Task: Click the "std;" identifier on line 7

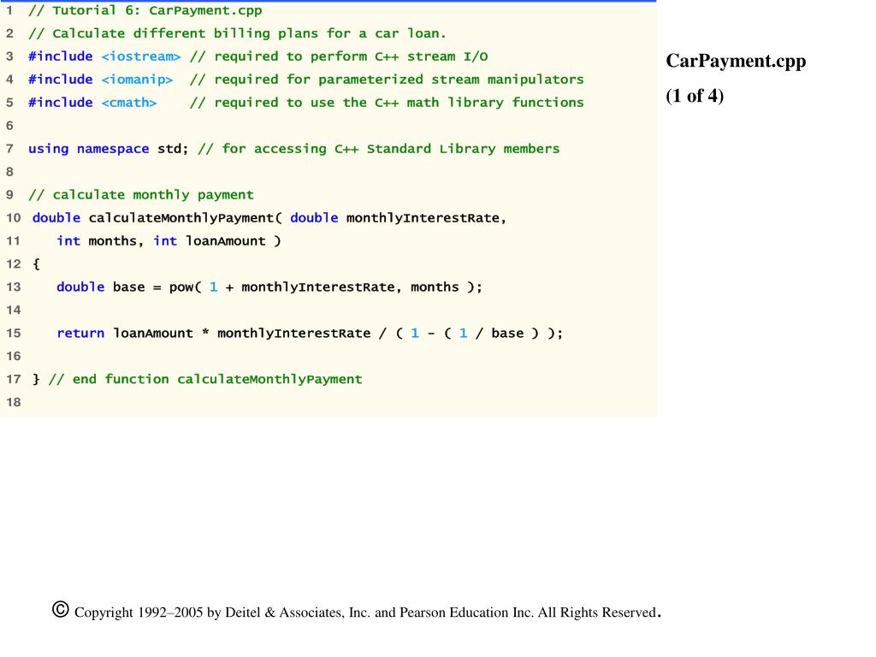Action: [173, 149]
